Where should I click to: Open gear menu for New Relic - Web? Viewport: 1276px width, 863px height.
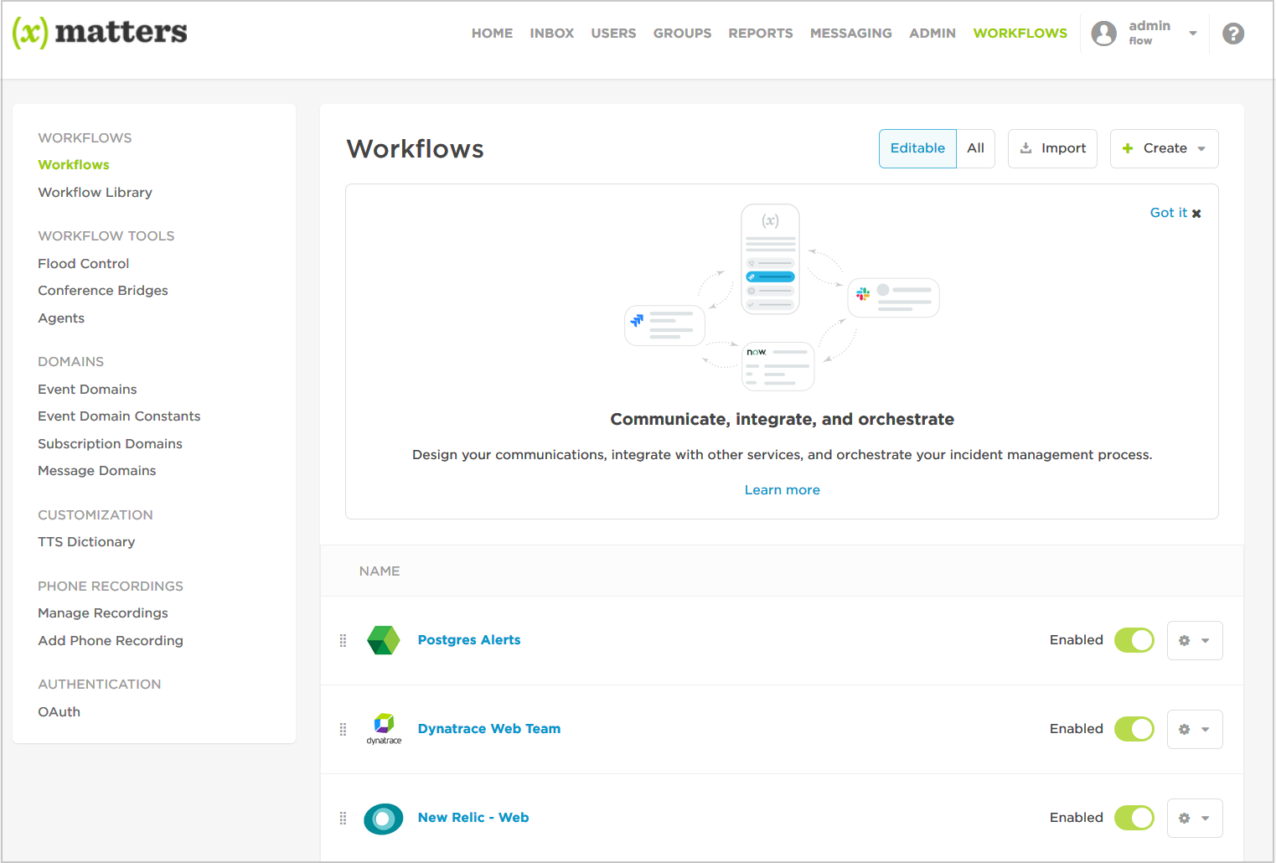1195,819
